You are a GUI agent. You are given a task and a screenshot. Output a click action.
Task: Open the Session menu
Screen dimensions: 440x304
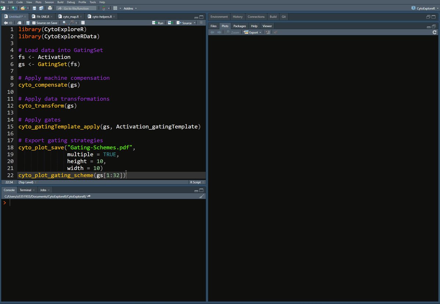click(x=49, y=2)
